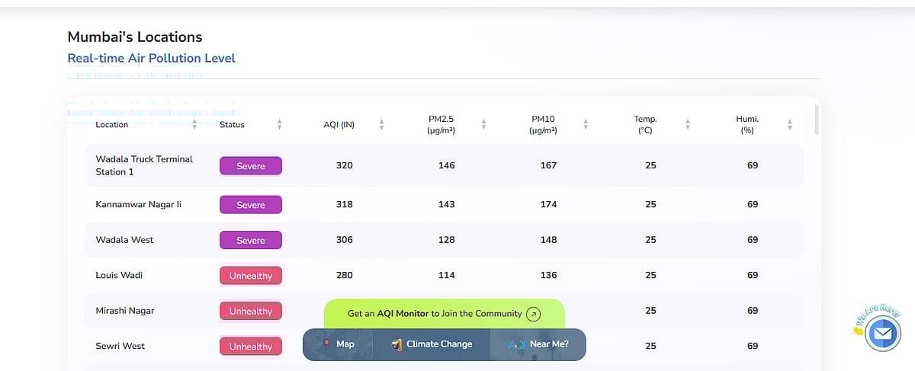Click Unhealthy badge for Louis Wadi

click(251, 276)
